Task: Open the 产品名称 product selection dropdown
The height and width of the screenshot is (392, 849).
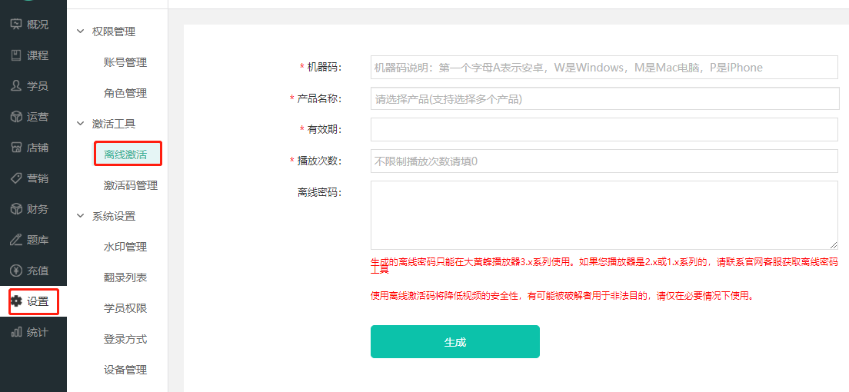Action: point(604,98)
